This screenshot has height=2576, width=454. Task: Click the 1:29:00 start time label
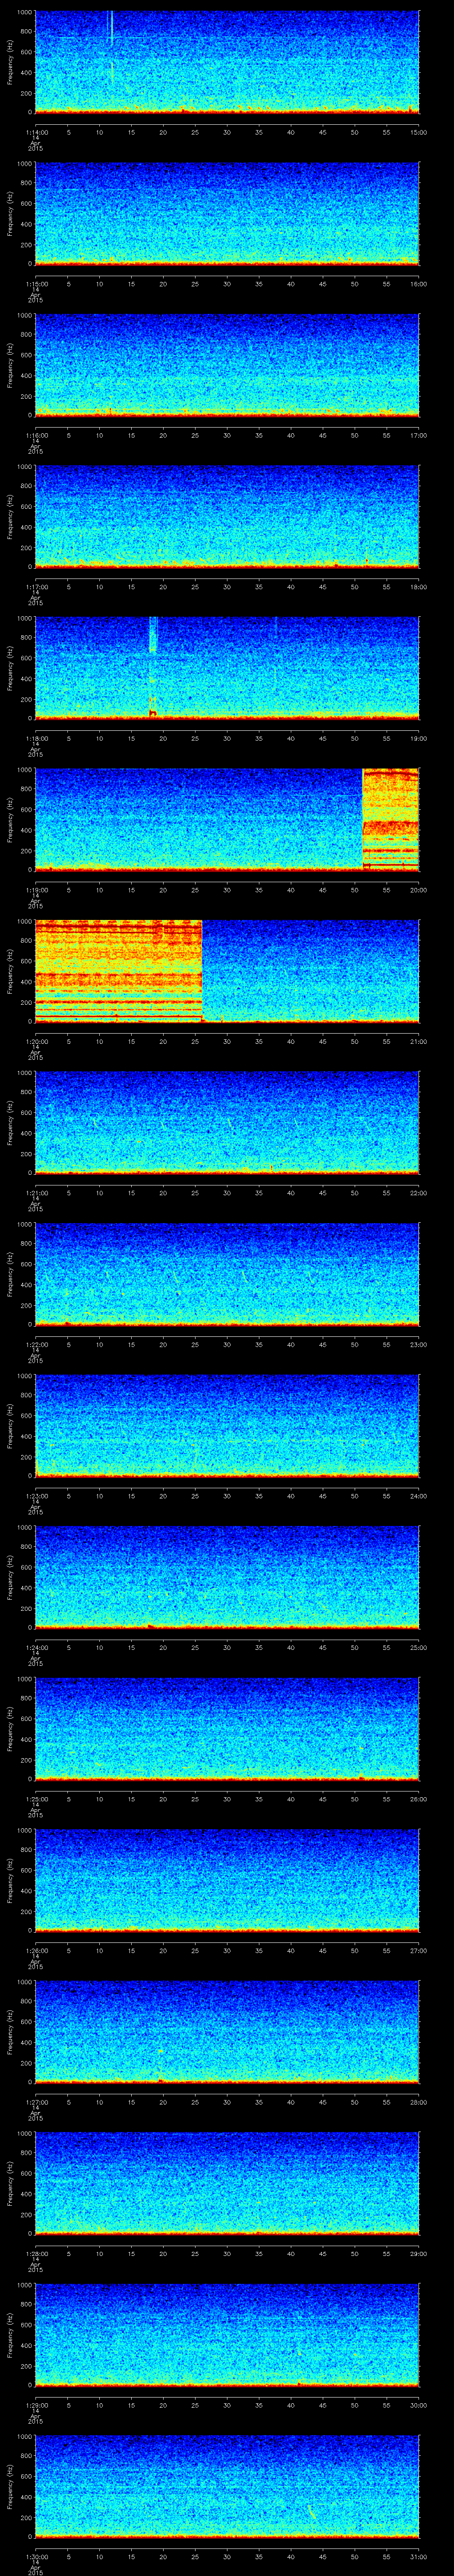36,2405
